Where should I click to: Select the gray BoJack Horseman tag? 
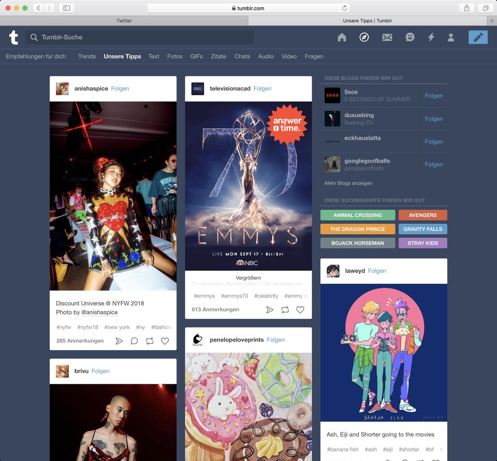tap(357, 243)
